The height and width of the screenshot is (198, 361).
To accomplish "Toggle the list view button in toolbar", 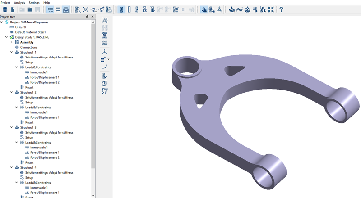I will click(50, 9).
